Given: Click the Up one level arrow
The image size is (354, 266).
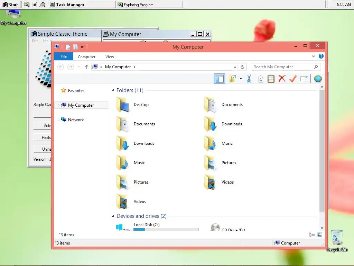Looking at the screenshot, I should (x=86, y=67).
